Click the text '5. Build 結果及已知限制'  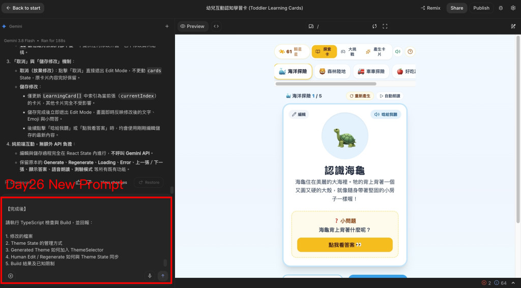pyautogui.click(x=30, y=264)
